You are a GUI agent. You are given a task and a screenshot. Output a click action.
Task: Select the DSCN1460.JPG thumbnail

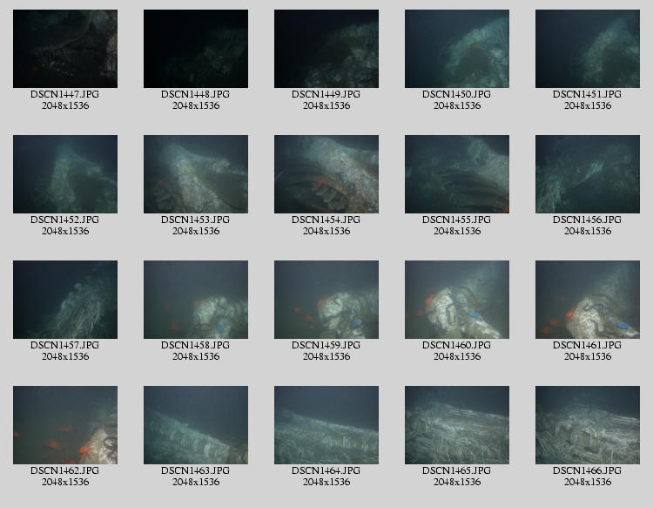click(457, 300)
